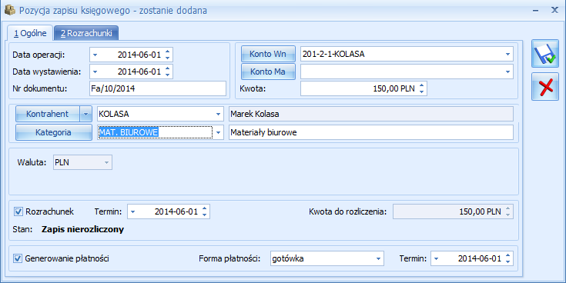566x283 pixels.
Task: Open calendar arrow in Rozrachunek Termin
Action: point(132,211)
